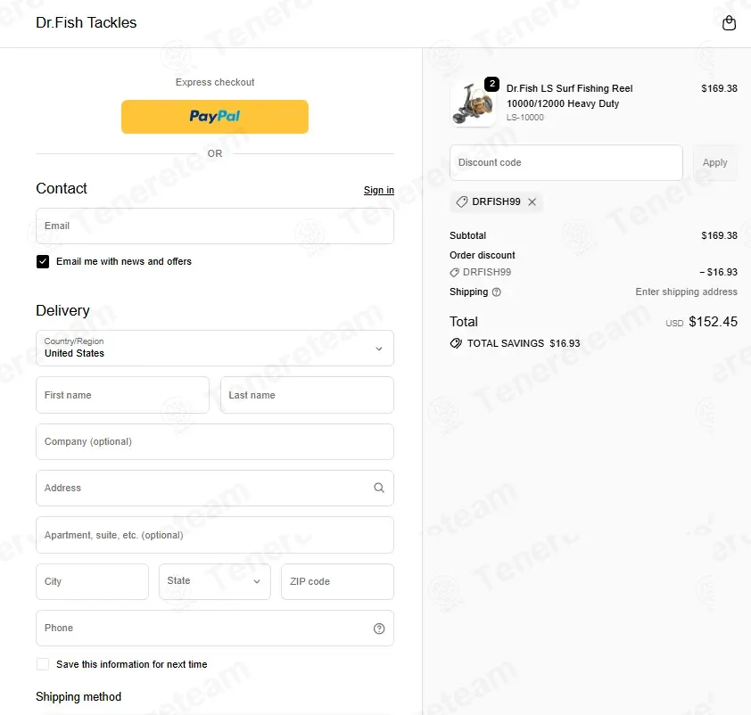Remove the DRFISH99 discount code tag
Screen dimensions: 751x715
pyautogui.click(x=532, y=202)
